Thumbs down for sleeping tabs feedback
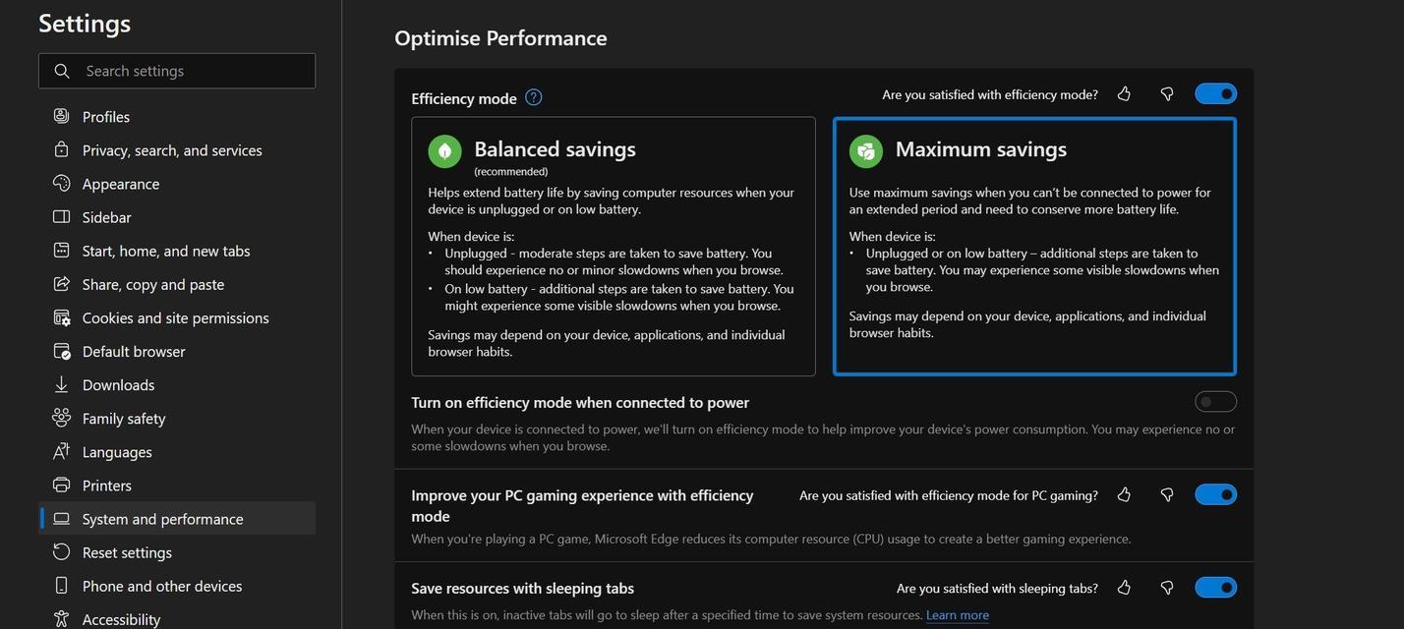Viewport: 1404px width, 629px height. coord(1167,588)
